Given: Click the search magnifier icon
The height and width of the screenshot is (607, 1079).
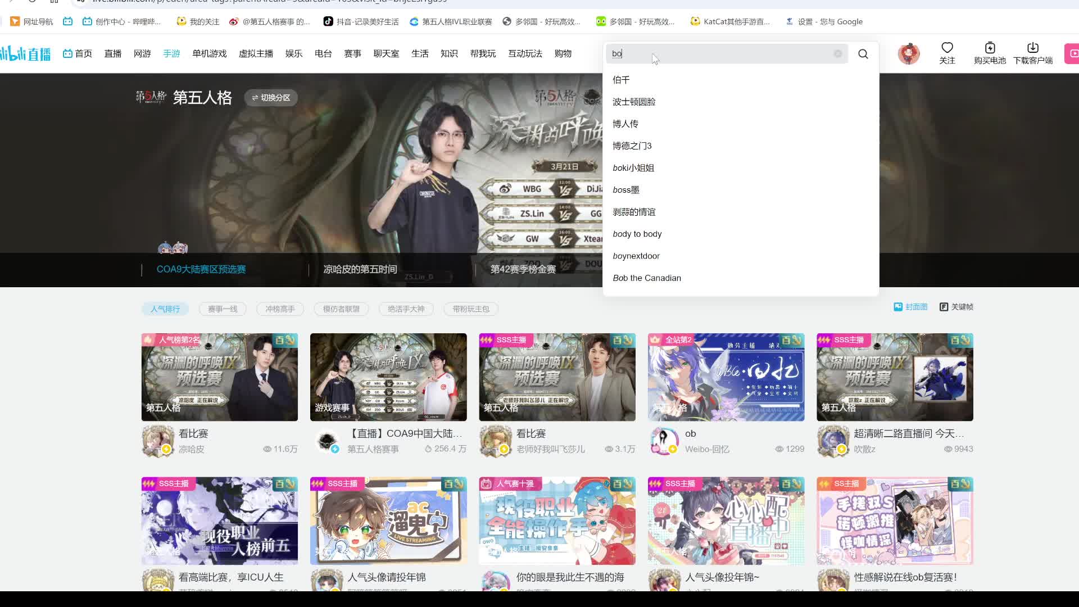Looking at the screenshot, I should (x=863, y=54).
